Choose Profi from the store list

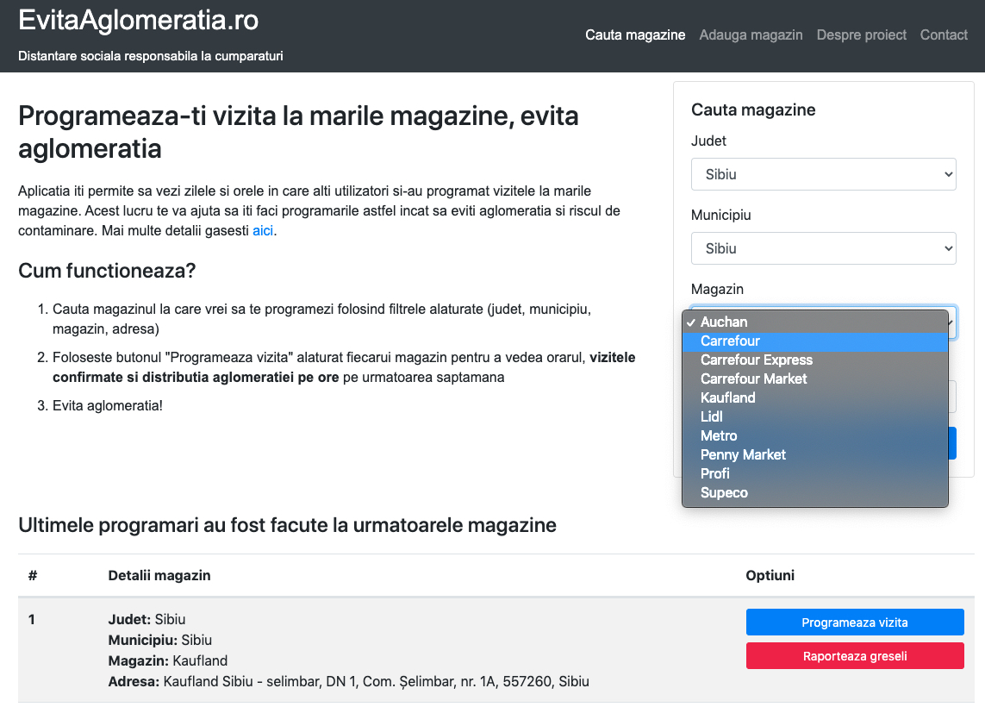click(814, 473)
